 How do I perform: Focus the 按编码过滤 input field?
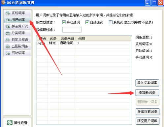[x=72, y=30]
